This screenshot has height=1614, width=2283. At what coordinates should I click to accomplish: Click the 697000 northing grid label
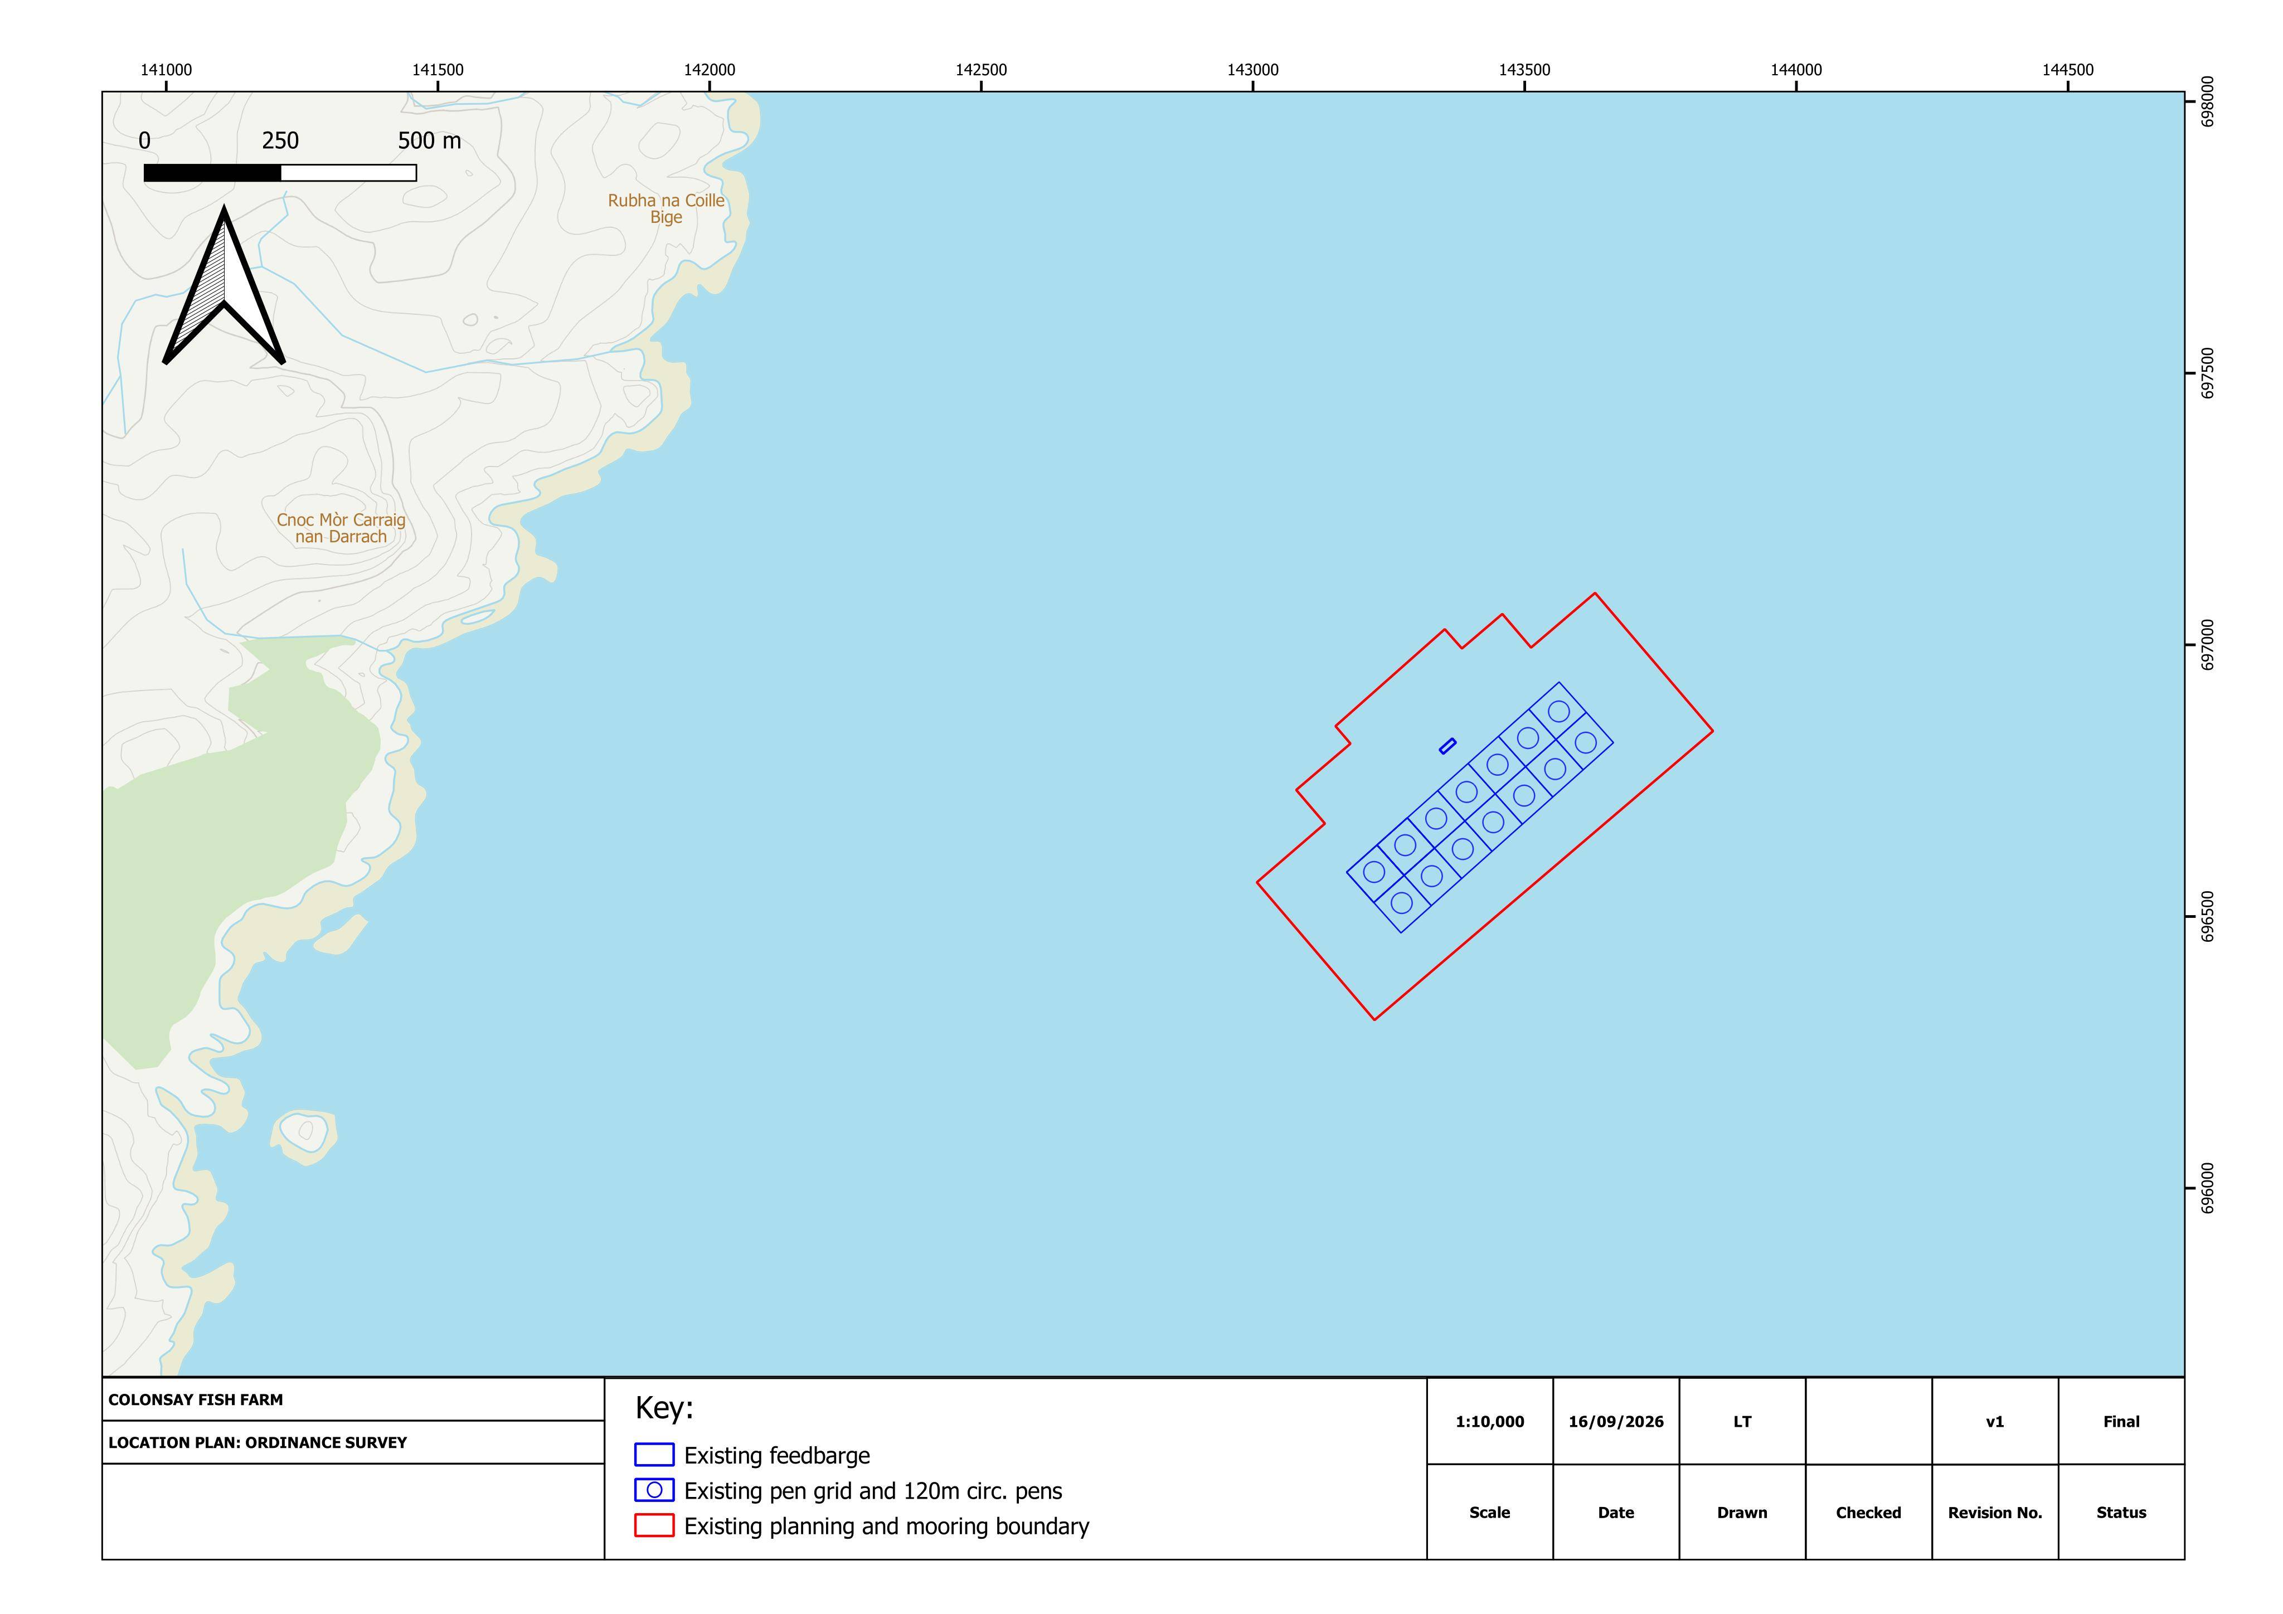point(2207,645)
